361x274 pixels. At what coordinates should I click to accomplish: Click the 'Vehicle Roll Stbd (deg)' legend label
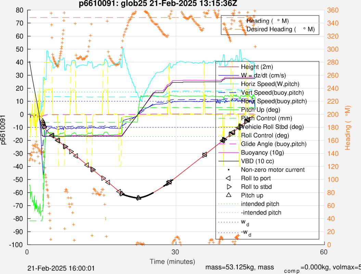coord(272,127)
